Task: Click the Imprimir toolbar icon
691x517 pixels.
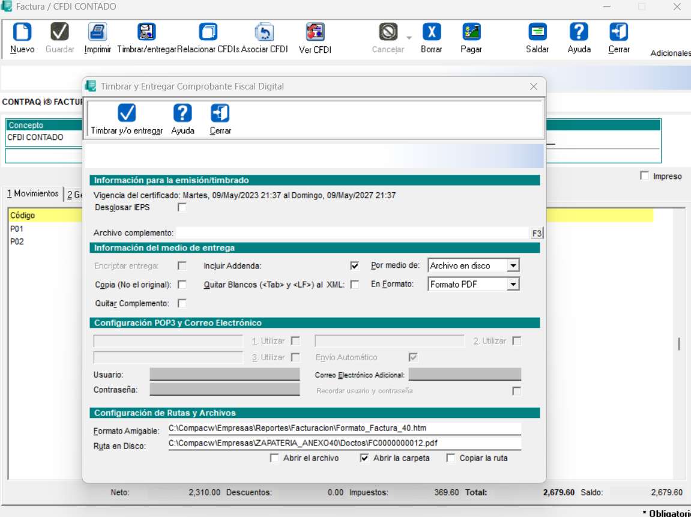Action: 97,32
